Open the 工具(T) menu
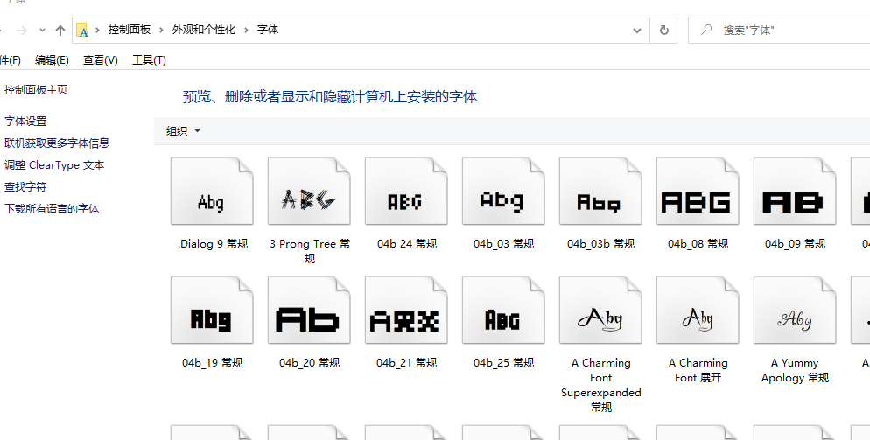 point(149,60)
